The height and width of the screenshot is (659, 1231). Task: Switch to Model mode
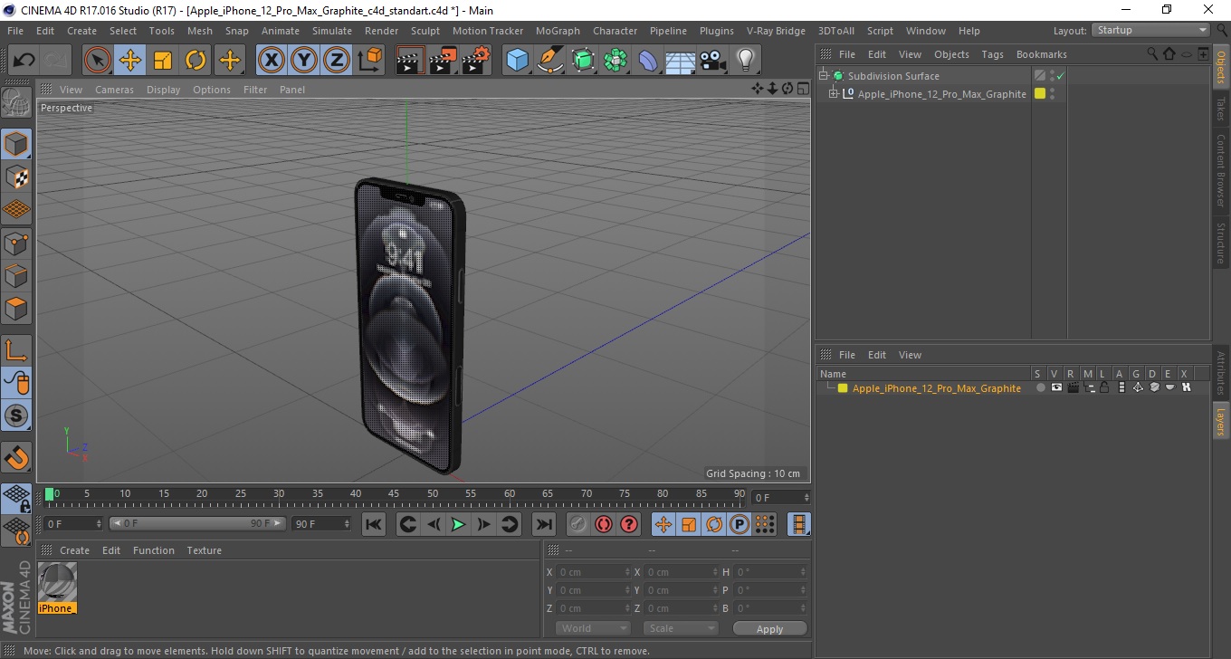[16, 144]
